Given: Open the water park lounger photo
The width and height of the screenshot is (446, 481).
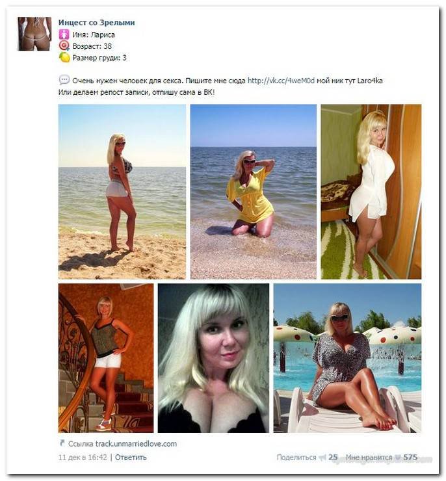Looking at the screenshot, I should coord(348,358).
